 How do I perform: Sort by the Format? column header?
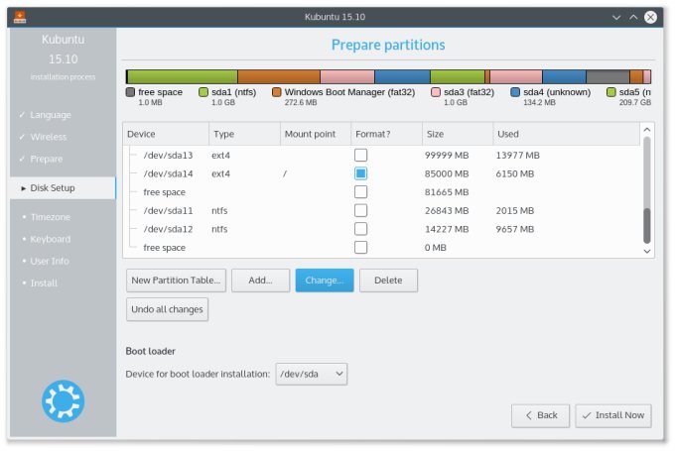coord(386,134)
